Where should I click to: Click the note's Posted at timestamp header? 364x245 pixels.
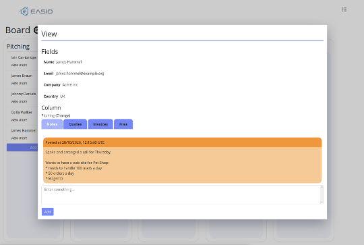tap(182, 142)
